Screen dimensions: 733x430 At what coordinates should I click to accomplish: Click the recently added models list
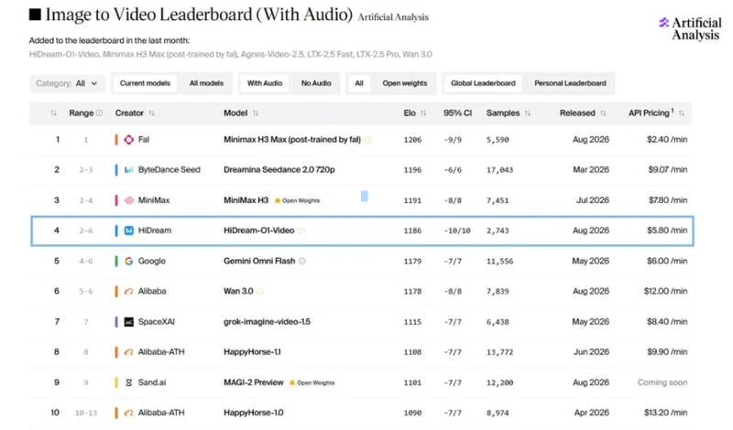tap(231, 54)
